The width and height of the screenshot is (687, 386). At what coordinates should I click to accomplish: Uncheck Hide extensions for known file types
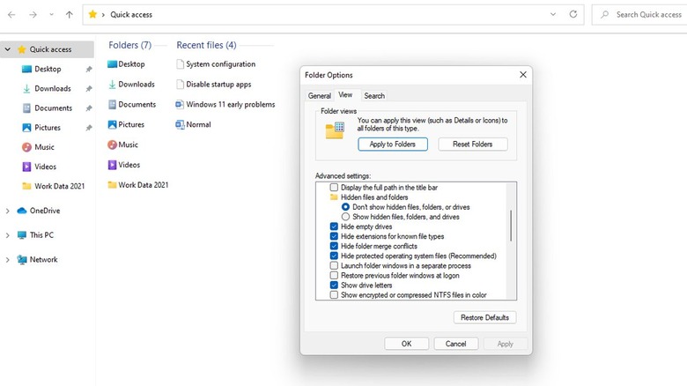click(x=334, y=236)
